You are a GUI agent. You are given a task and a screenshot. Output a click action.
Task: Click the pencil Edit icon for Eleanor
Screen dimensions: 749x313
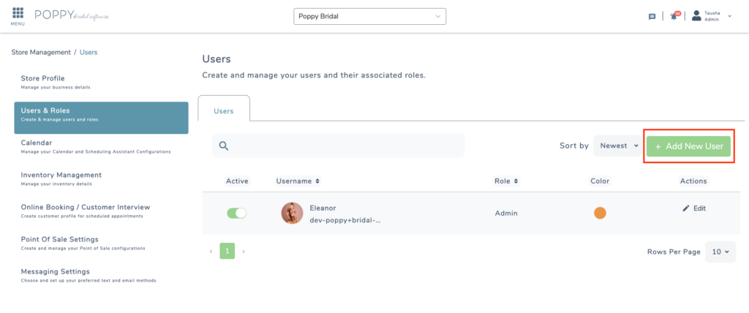point(686,208)
